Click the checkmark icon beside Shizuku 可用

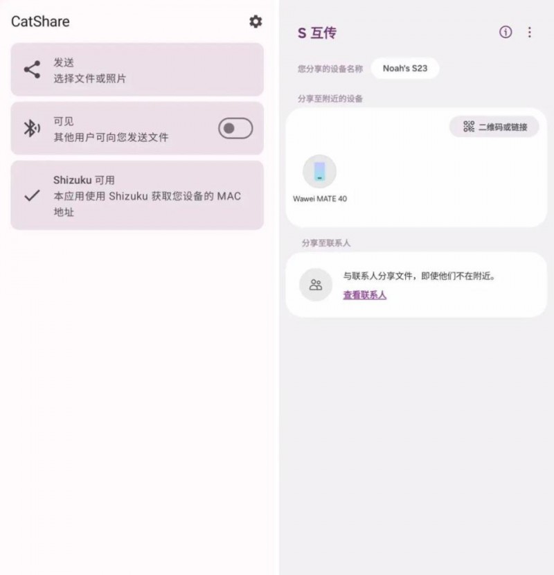coord(33,195)
